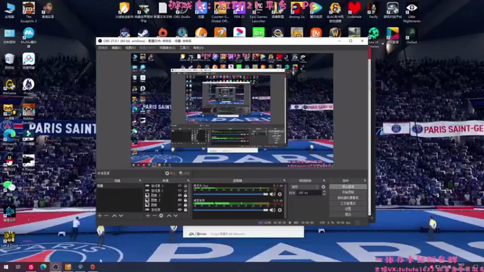
Task: Toggle visibility eye of 图像 3 source
Action: click(x=180, y=195)
